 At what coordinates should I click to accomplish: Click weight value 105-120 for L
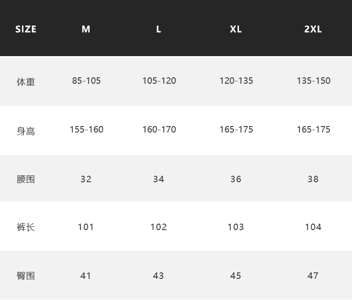point(159,81)
